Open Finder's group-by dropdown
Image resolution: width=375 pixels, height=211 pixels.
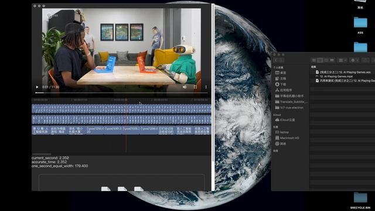(x=342, y=60)
